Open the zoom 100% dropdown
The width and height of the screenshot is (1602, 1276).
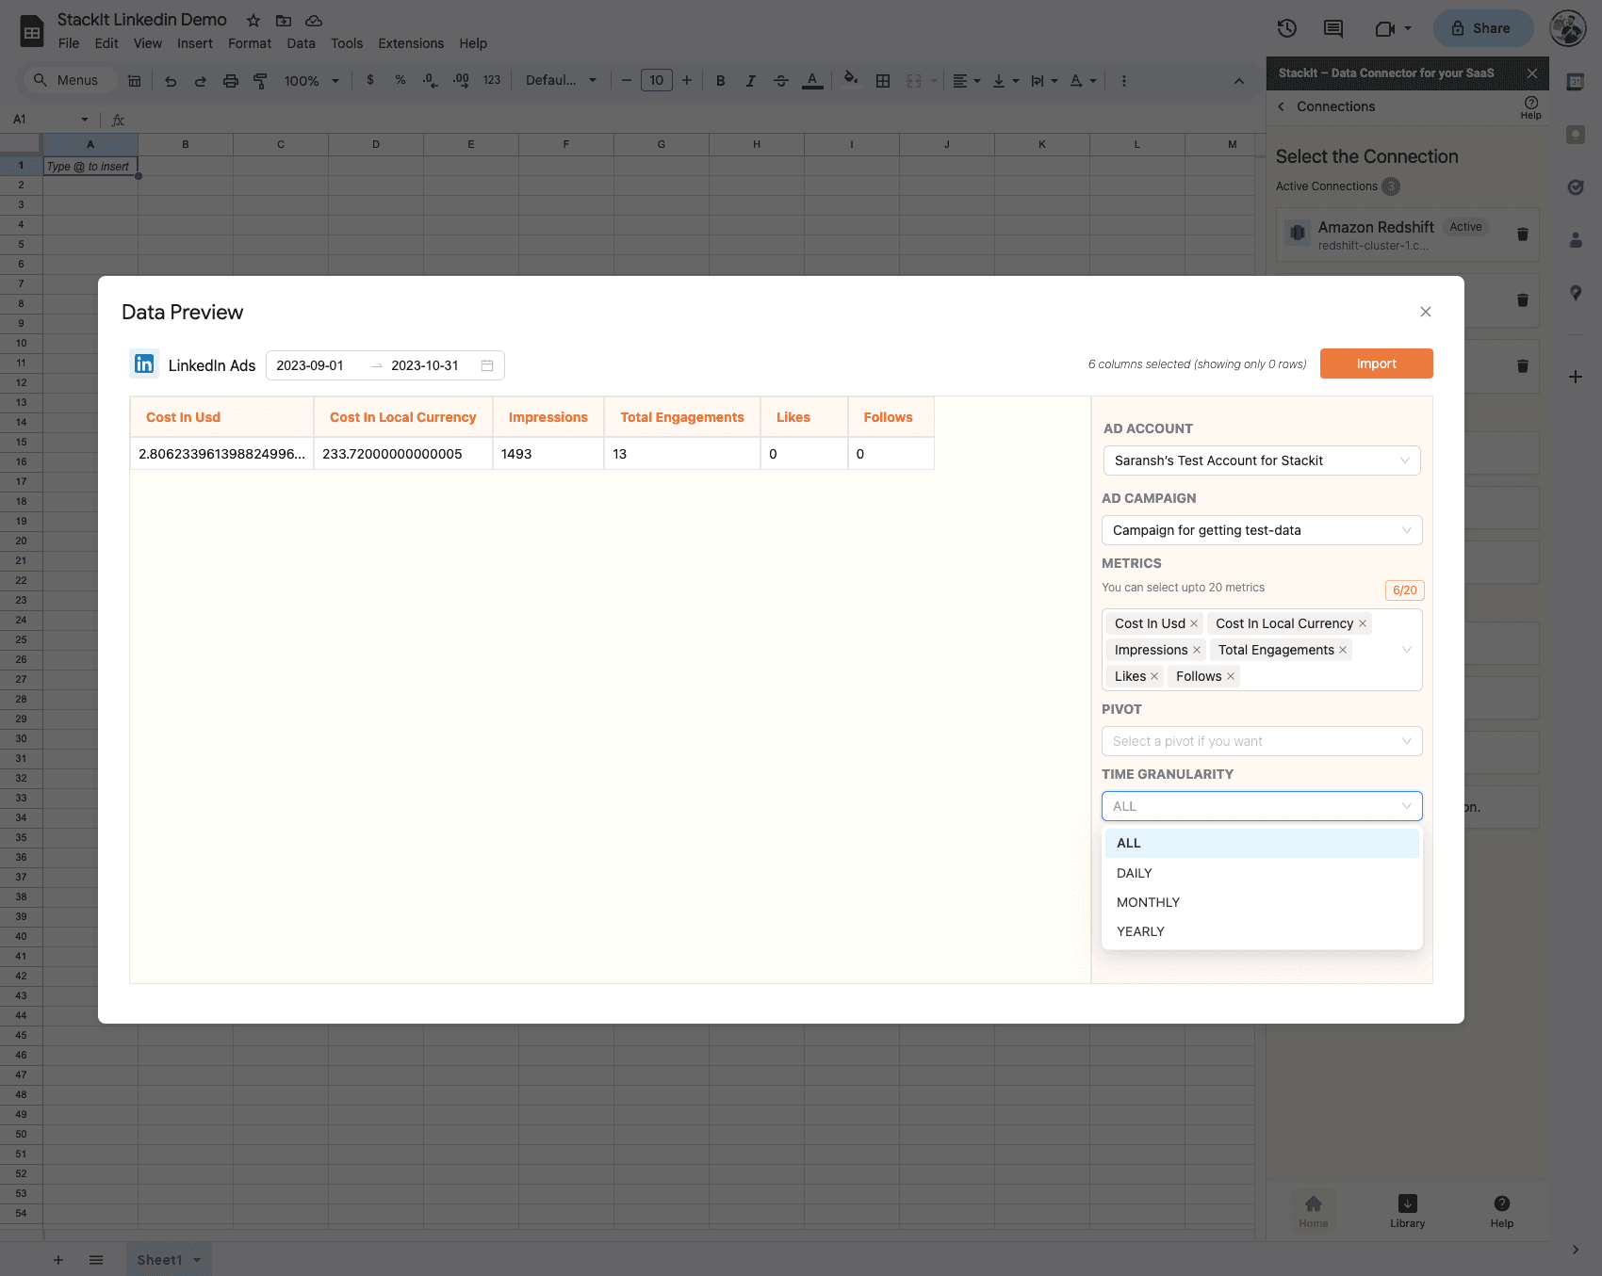coord(311,81)
